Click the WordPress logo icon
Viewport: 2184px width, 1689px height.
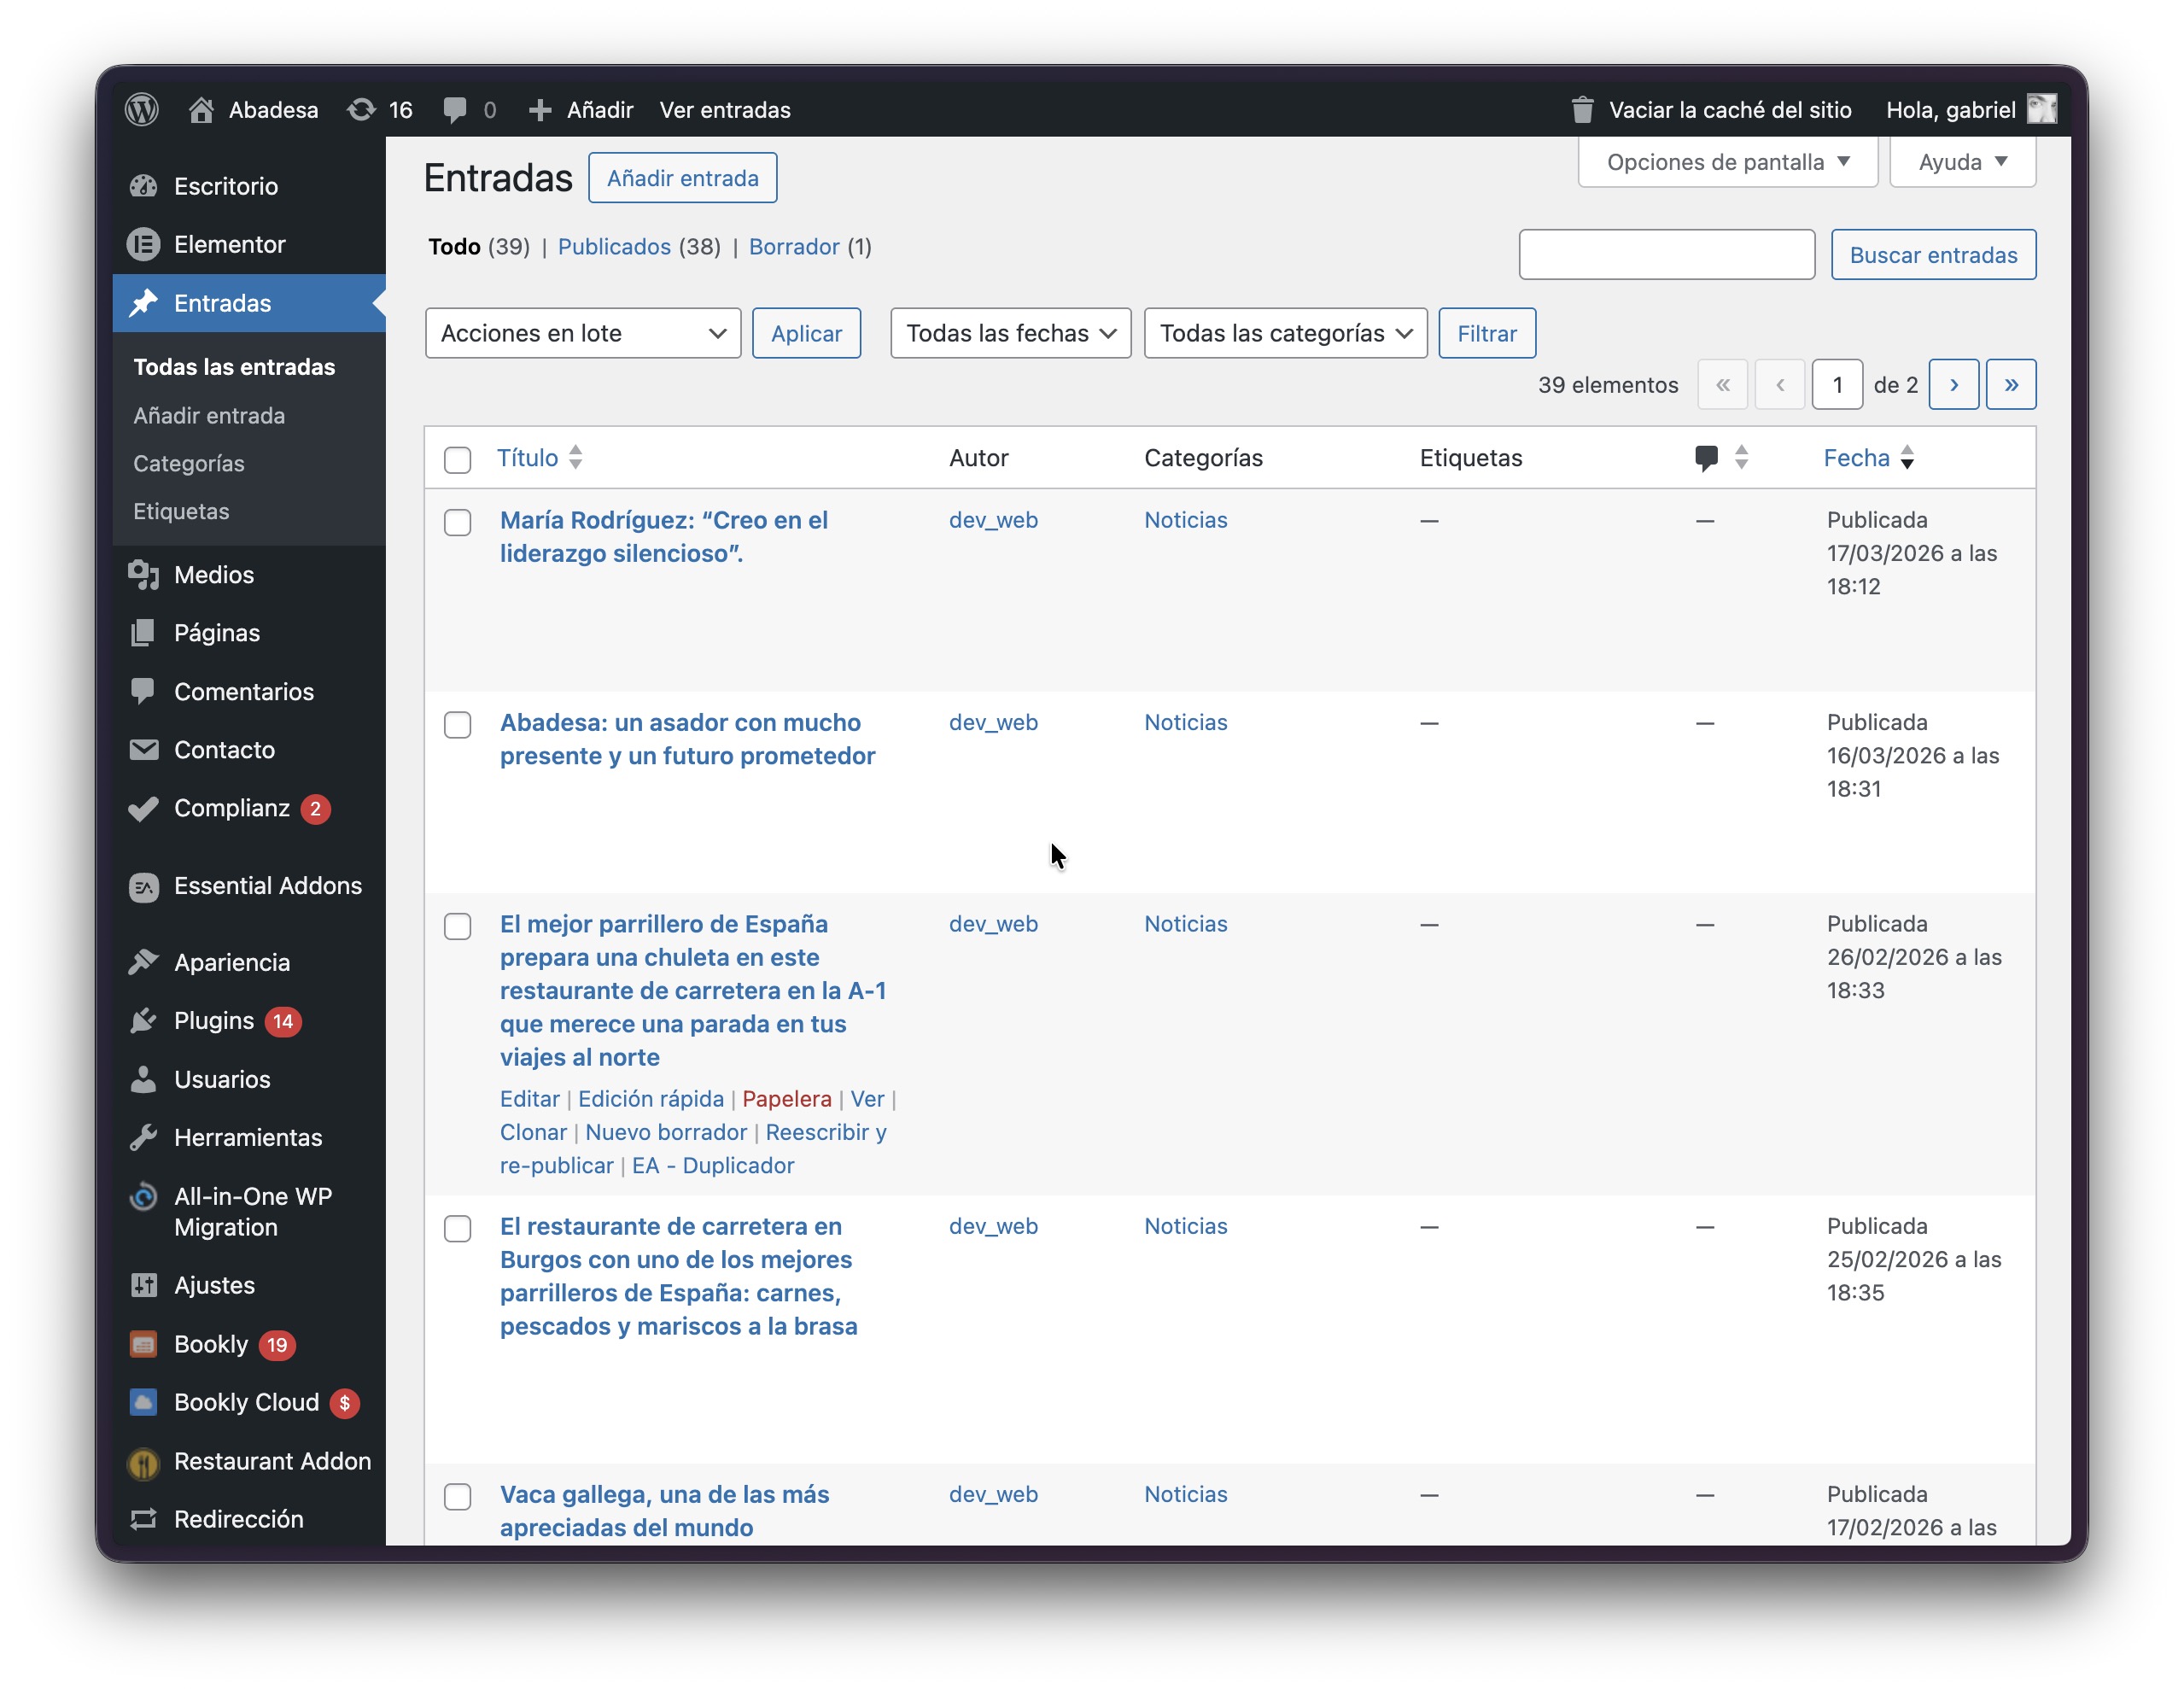[142, 110]
